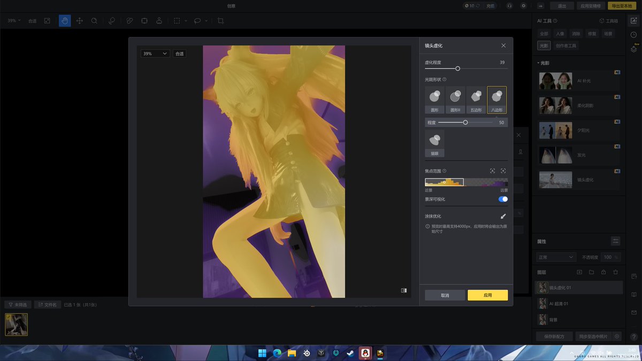Open the 正常 blend mode dropdown
The width and height of the screenshot is (642, 361).
556,257
